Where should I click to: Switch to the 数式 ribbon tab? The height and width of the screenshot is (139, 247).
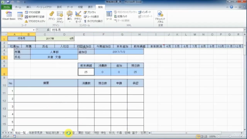pyautogui.click(x=59, y=7)
